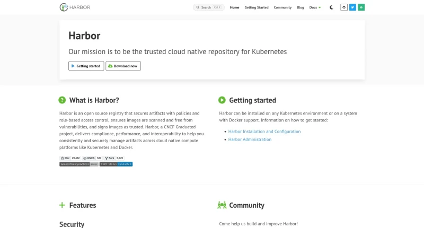
Task: Click the Community section heading text
Action: pos(246,205)
